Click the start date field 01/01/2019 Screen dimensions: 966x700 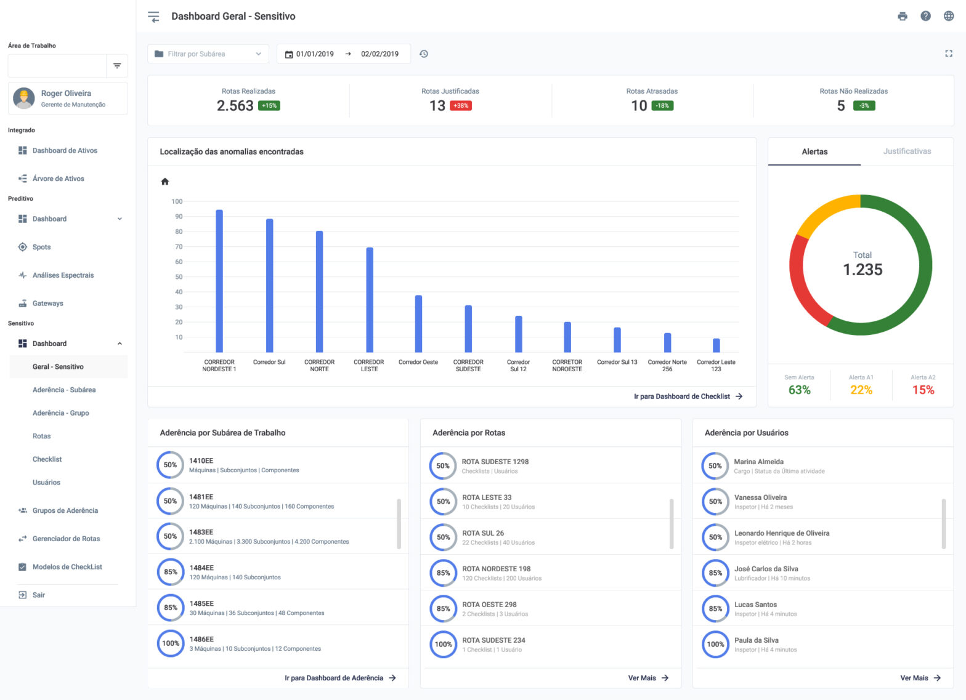coord(315,54)
